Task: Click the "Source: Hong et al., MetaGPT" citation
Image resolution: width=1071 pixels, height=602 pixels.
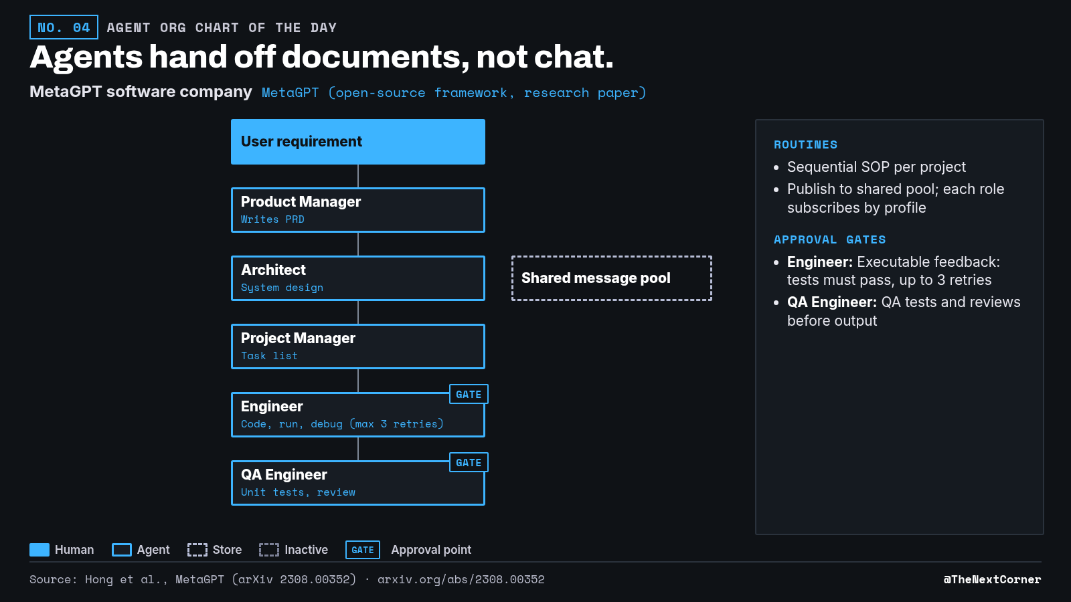Action: [193, 579]
